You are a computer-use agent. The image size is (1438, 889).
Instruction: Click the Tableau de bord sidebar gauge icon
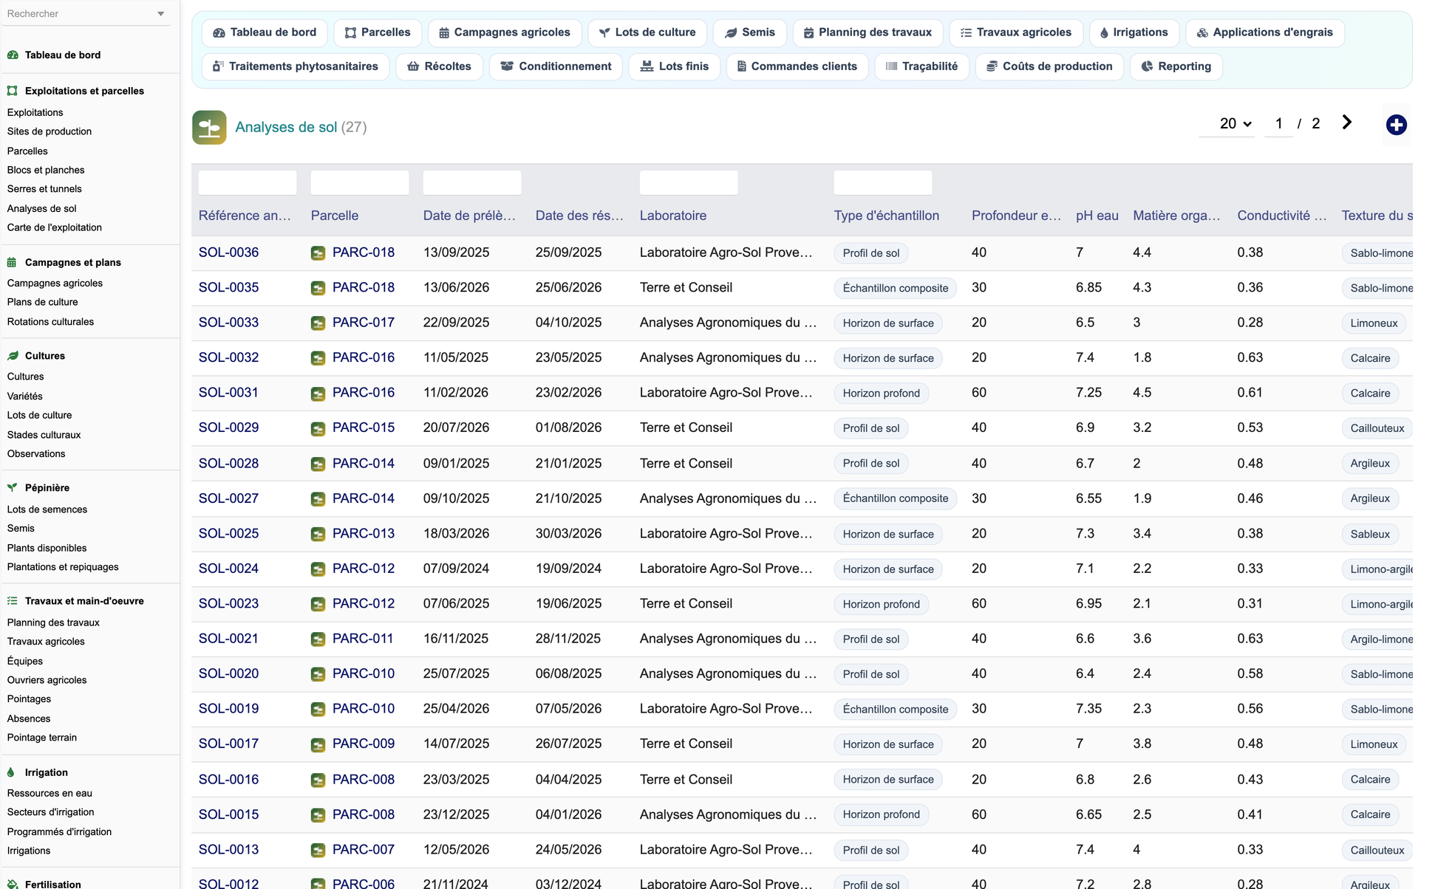(13, 55)
